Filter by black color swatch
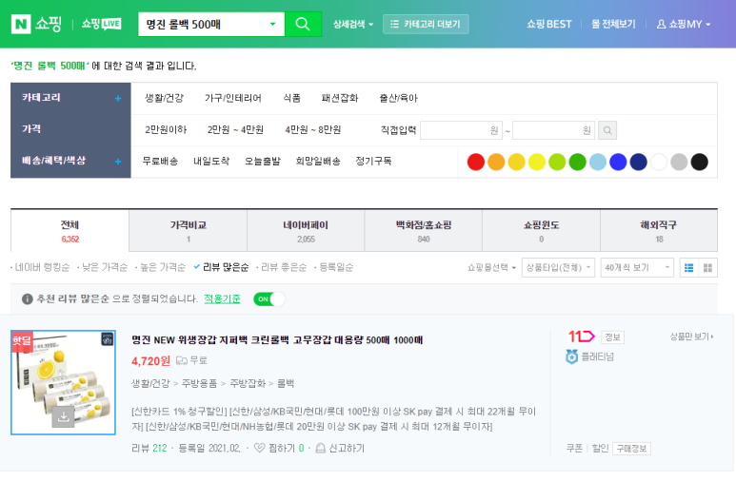Viewport: 736px width, 481px height. [x=699, y=162]
